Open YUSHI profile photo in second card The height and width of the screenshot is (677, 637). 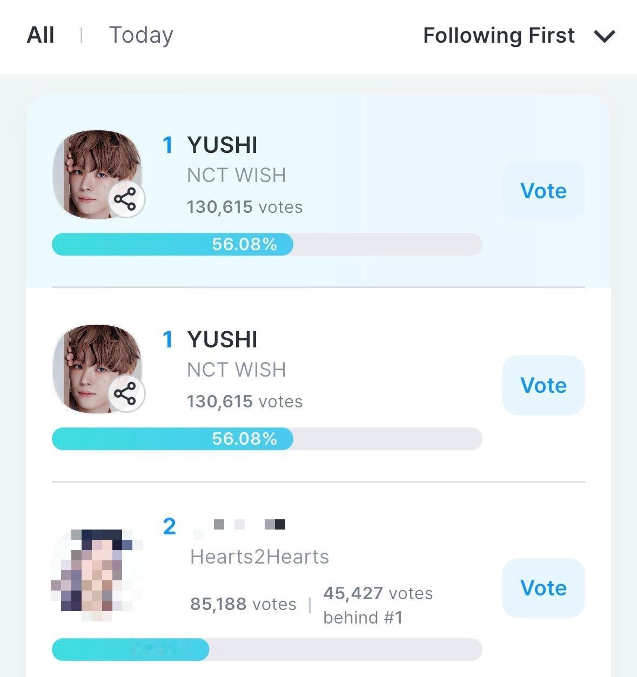97,368
